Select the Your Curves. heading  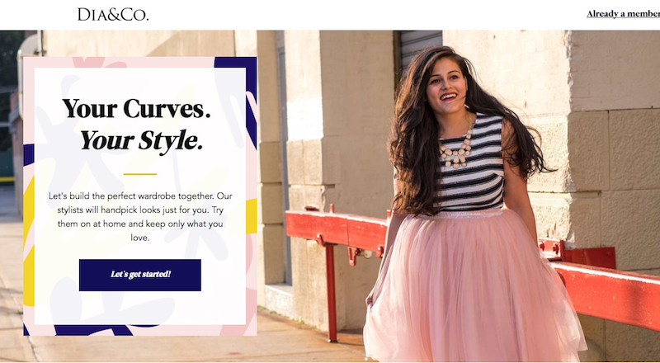click(x=136, y=108)
